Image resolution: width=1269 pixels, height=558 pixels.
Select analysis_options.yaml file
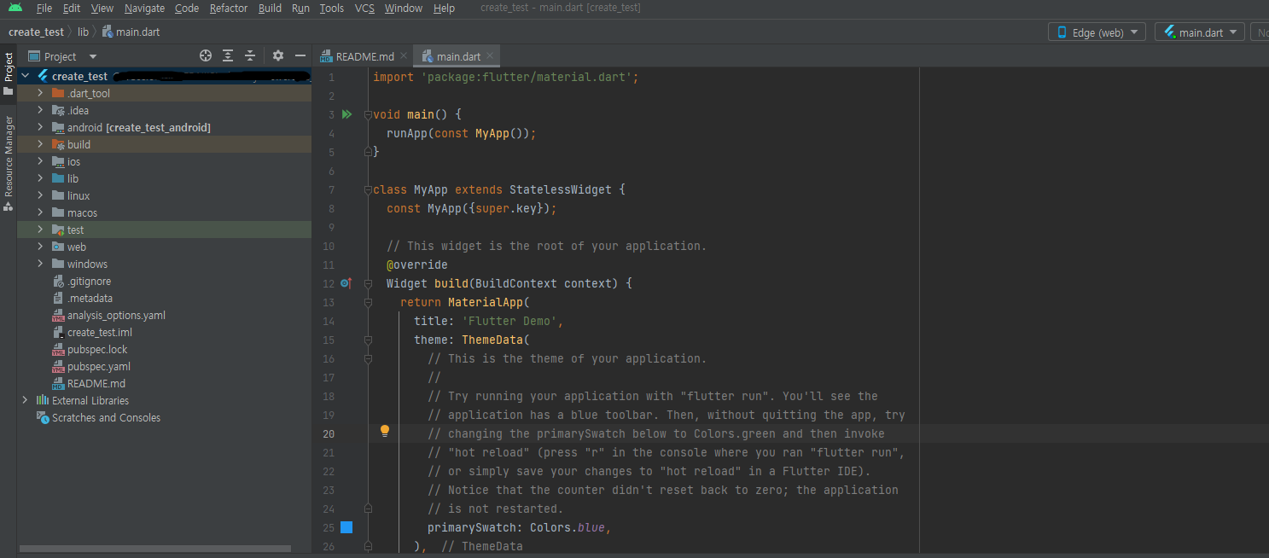pyautogui.click(x=116, y=315)
